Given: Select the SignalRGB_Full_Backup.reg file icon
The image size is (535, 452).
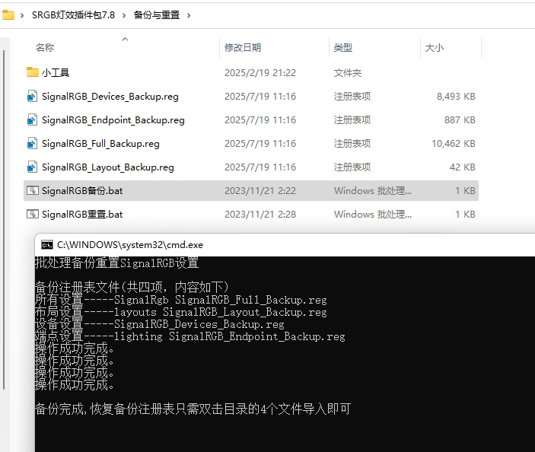Looking at the screenshot, I should [32, 143].
